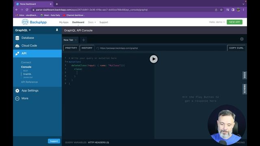Open QUERY VARIABLES panel

pos(76,142)
